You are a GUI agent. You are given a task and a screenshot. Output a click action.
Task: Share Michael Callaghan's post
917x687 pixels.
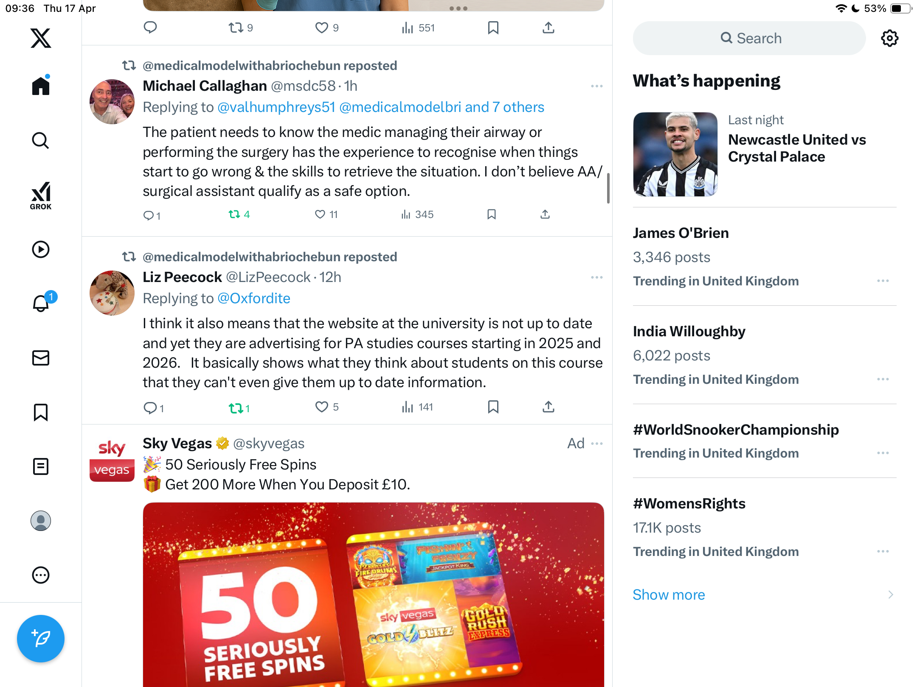click(x=545, y=214)
